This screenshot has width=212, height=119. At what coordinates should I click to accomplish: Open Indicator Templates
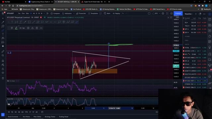[x=93, y=14]
